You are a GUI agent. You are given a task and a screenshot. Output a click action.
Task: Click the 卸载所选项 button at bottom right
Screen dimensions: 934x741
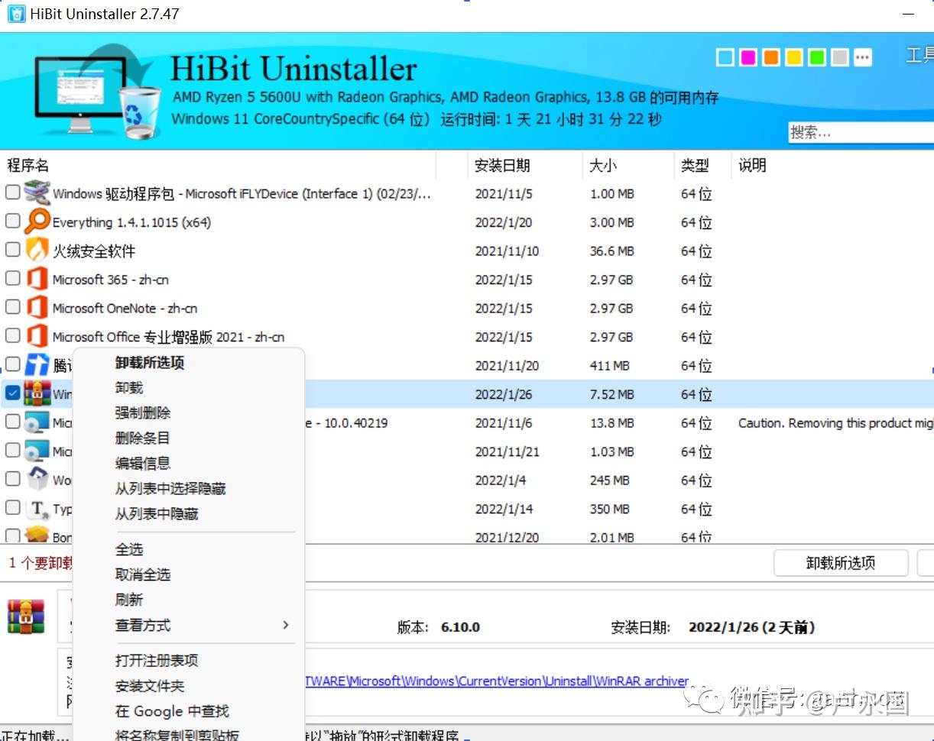841,563
